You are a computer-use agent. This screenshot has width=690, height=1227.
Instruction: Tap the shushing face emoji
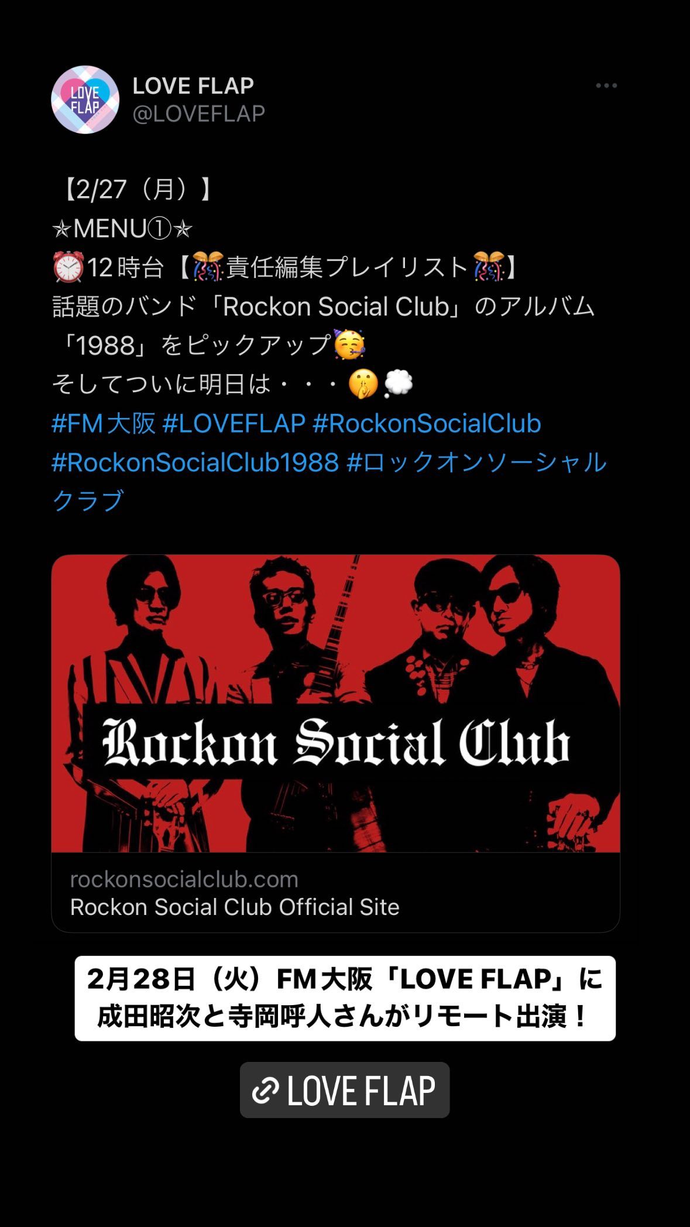pos(363,385)
